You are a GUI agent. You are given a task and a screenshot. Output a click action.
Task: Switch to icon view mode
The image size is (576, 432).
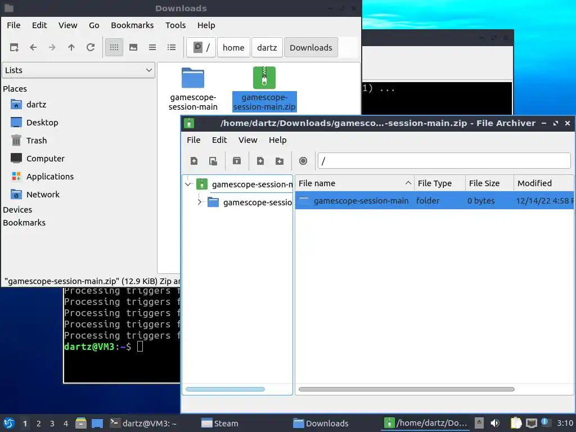coord(114,47)
